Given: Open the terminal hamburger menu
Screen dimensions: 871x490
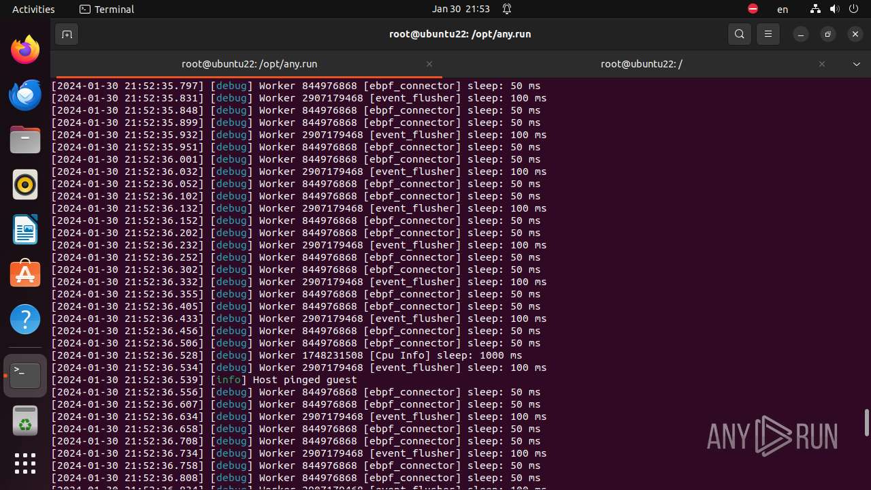Looking at the screenshot, I should (x=768, y=34).
